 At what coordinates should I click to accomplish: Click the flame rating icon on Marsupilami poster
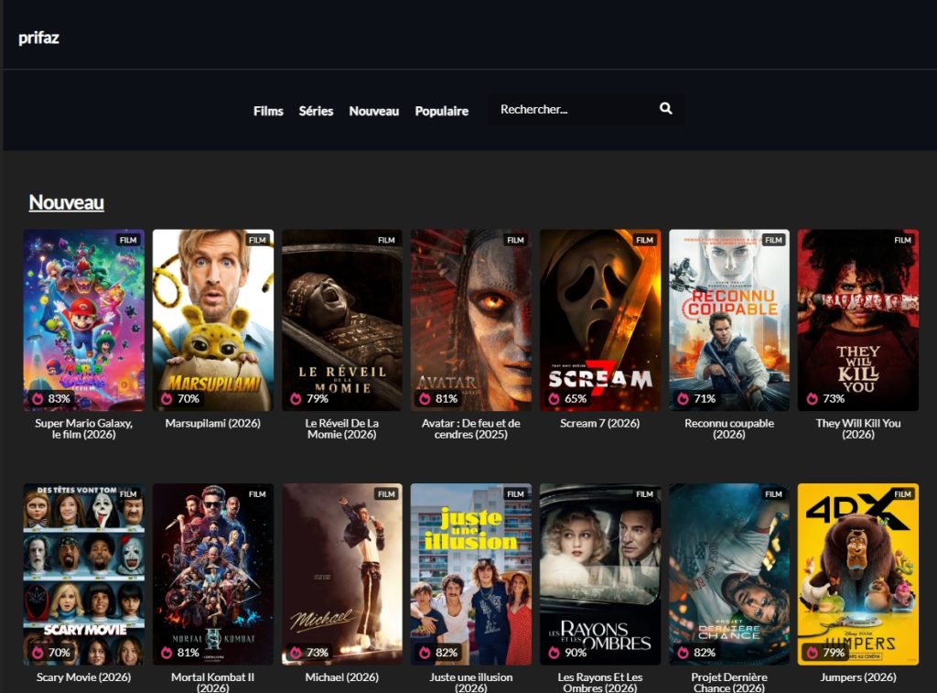click(167, 398)
